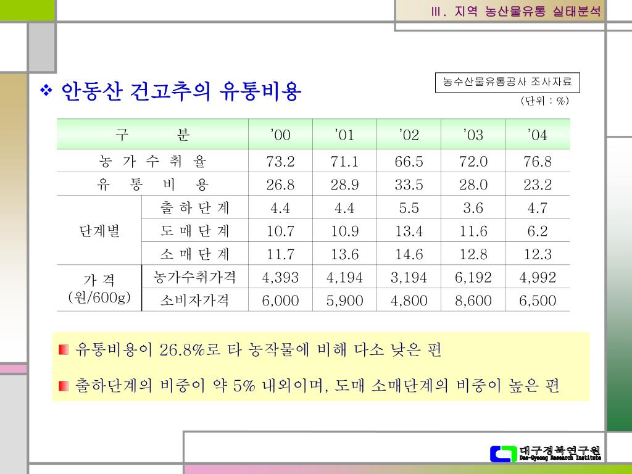Select the 농가수취율 row label
Screen dimensions: 632x474
point(153,161)
